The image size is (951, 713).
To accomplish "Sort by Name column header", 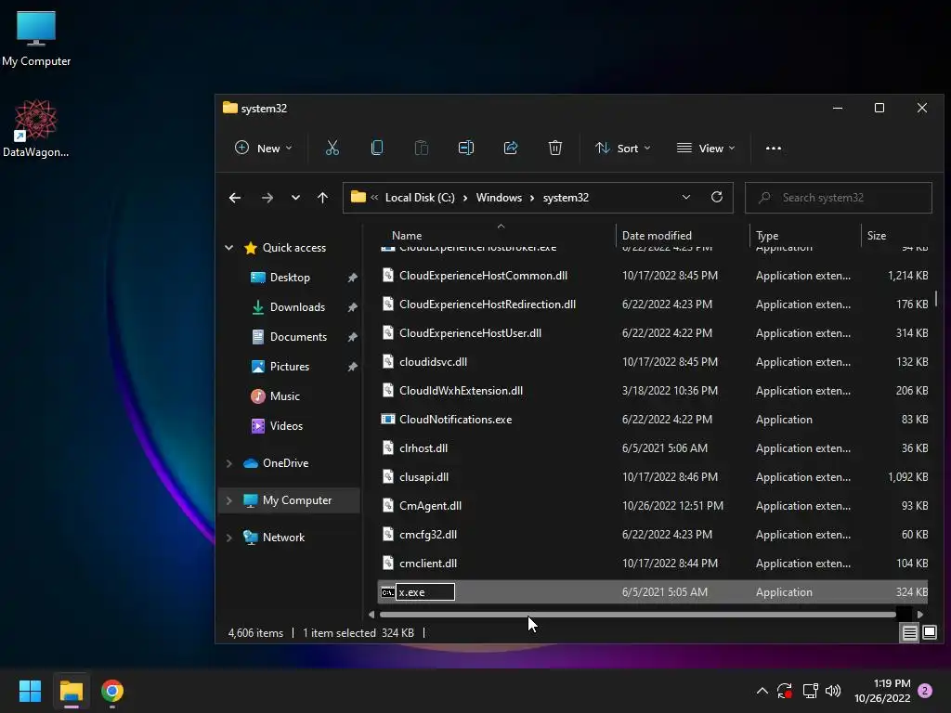I will tap(407, 235).
